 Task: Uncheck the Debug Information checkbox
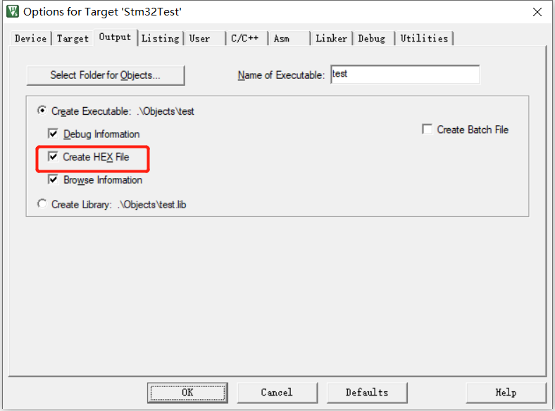click(53, 134)
